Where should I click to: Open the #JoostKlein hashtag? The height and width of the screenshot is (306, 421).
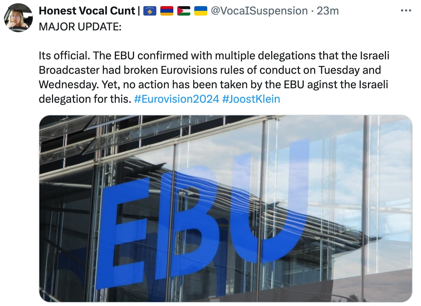251,99
